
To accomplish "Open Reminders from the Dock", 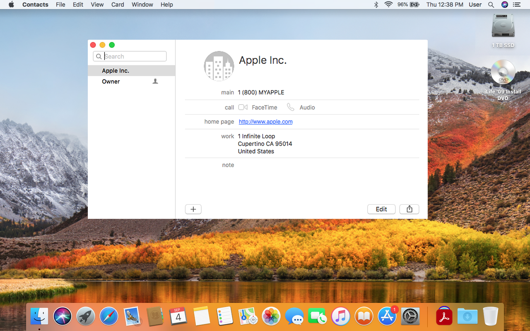I will tap(225, 317).
